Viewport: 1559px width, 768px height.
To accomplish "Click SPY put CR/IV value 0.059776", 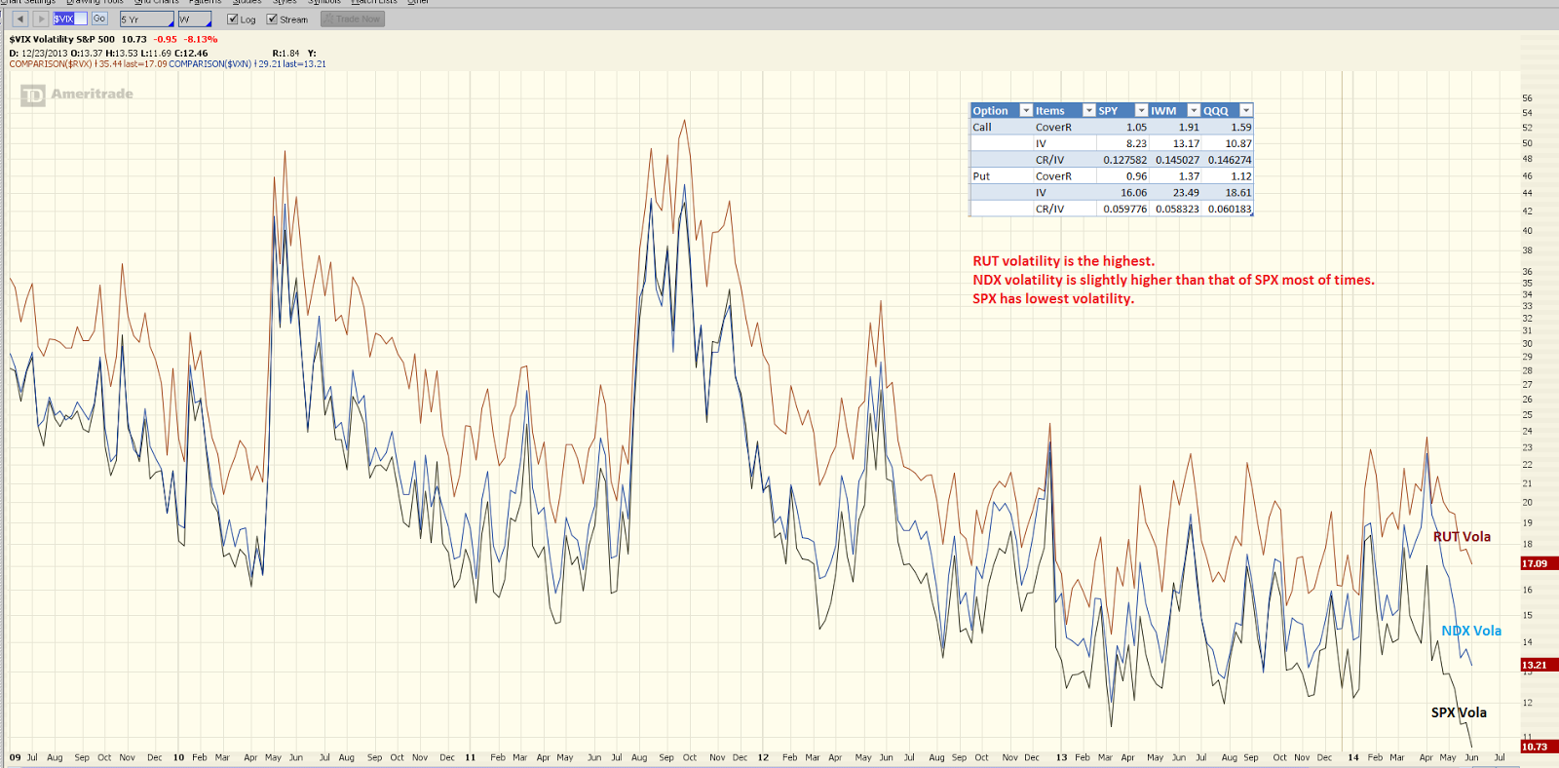I will tap(1125, 210).
